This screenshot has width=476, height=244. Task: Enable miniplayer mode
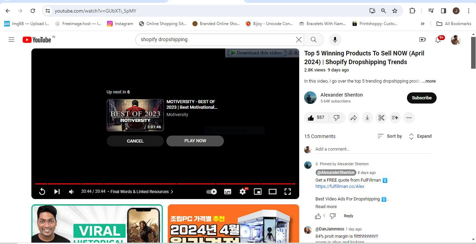tap(258, 191)
